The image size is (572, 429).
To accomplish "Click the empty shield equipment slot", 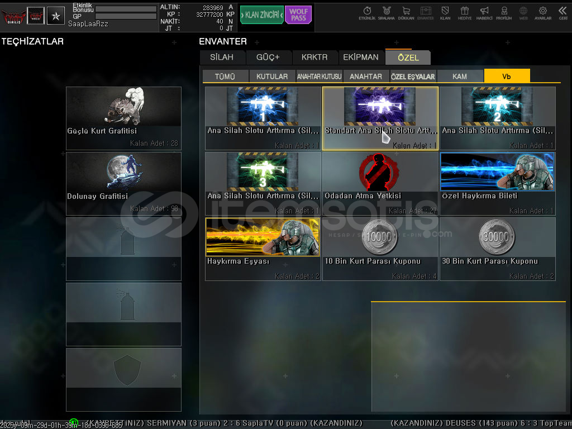I will pos(123,380).
